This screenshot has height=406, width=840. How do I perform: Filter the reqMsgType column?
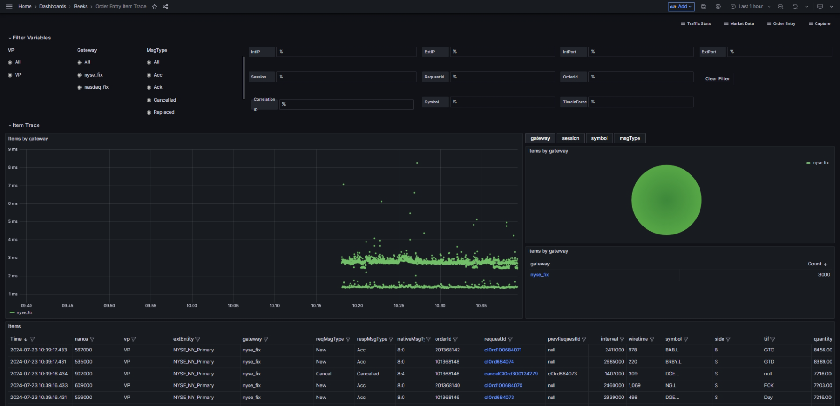point(348,339)
